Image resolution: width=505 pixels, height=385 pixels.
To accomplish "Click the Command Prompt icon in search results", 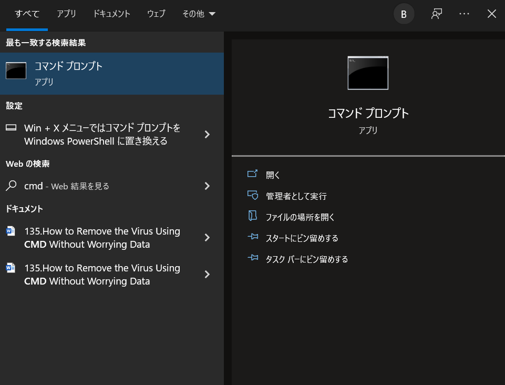I will pyautogui.click(x=16, y=70).
